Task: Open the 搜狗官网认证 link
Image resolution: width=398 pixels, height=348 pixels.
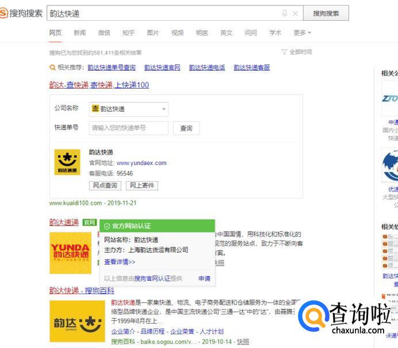Action: point(152,278)
